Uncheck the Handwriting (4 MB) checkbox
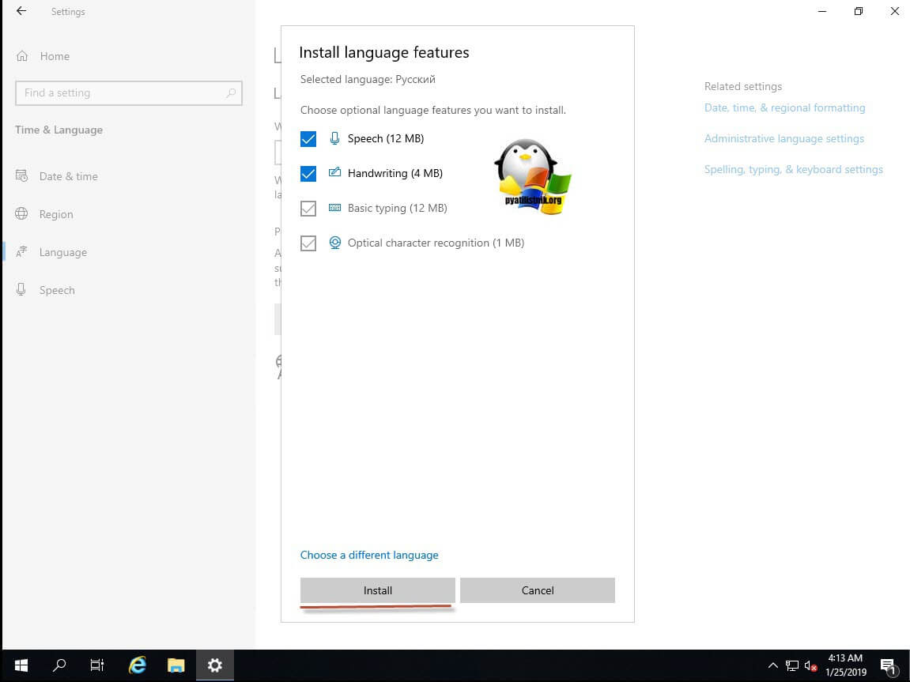The height and width of the screenshot is (682, 910). 308,174
